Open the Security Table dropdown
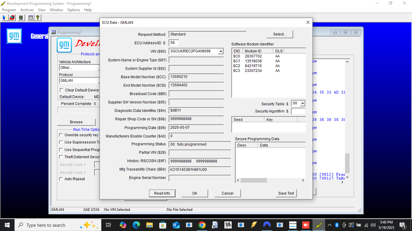 coord(302,104)
